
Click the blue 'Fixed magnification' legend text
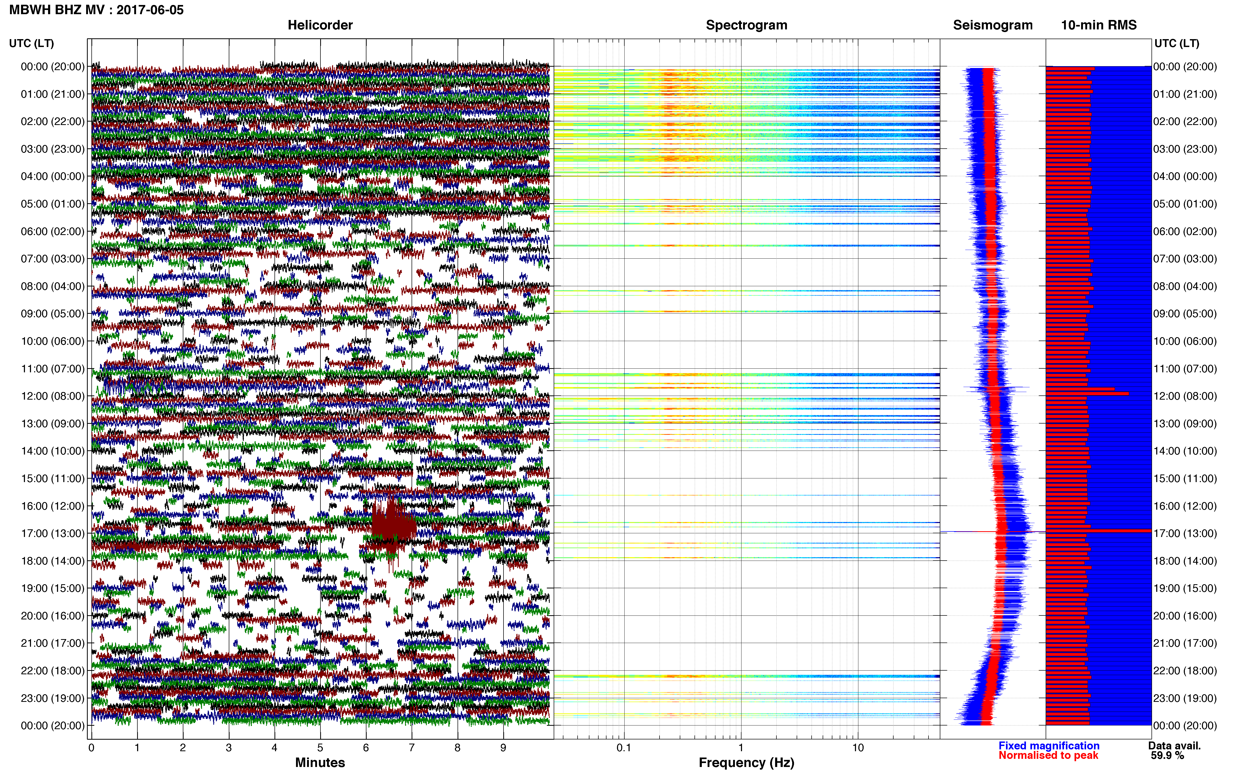(1048, 746)
